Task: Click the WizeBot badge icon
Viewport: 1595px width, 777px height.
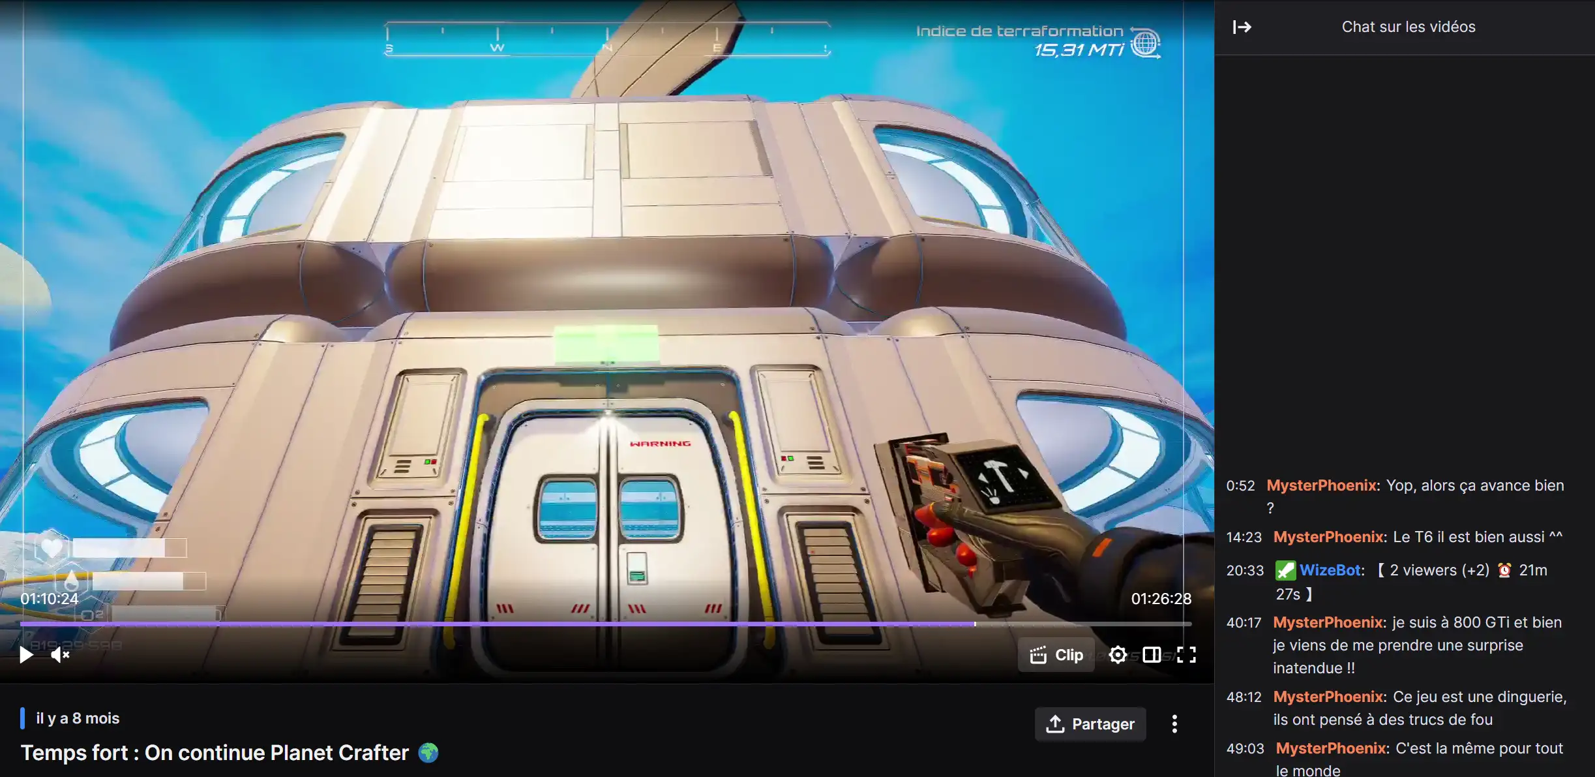Action: coord(1285,570)
